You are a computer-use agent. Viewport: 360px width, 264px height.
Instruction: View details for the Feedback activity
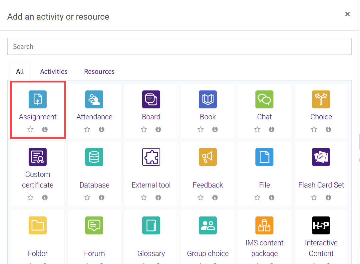click(x=215, y=197)
